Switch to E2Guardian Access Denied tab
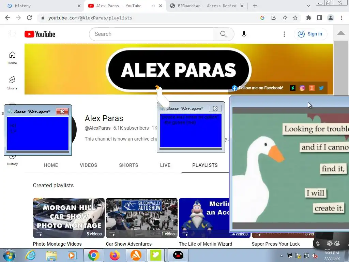Screen dimensions: 349x262 (207, 6)
